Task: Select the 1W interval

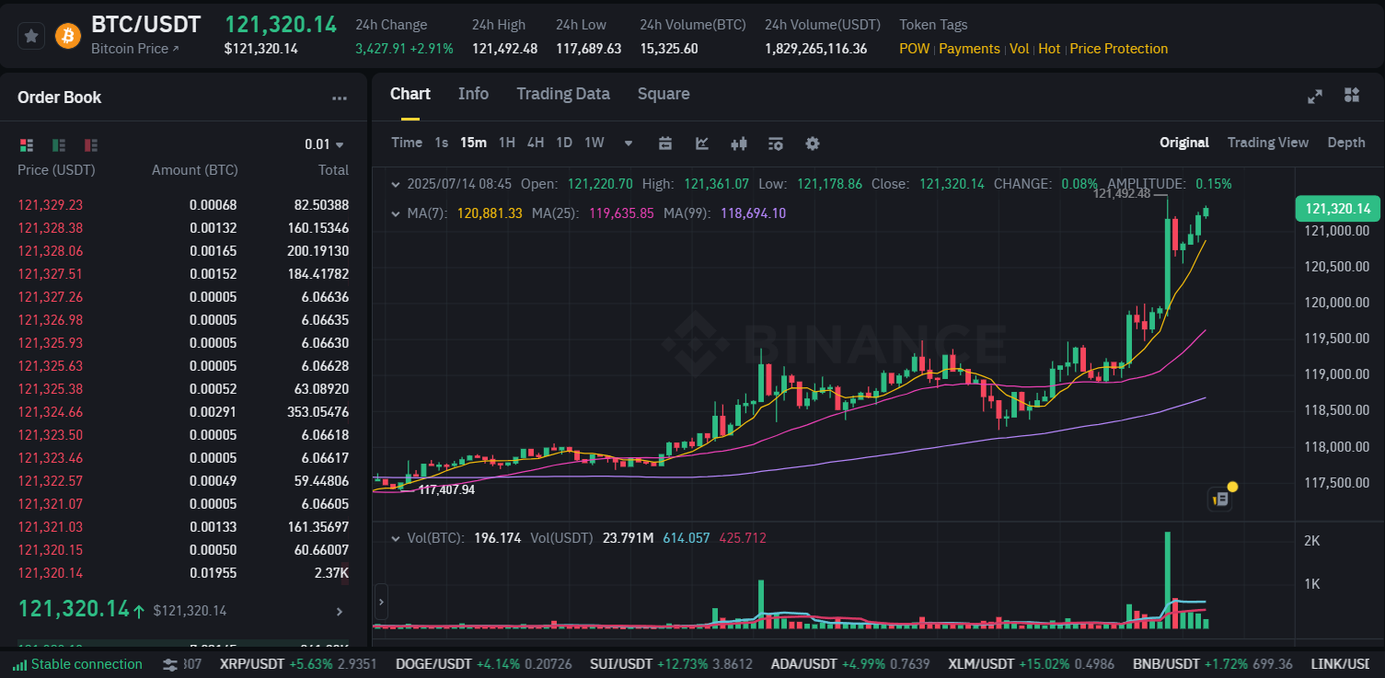Action: [x=594, y=143]
